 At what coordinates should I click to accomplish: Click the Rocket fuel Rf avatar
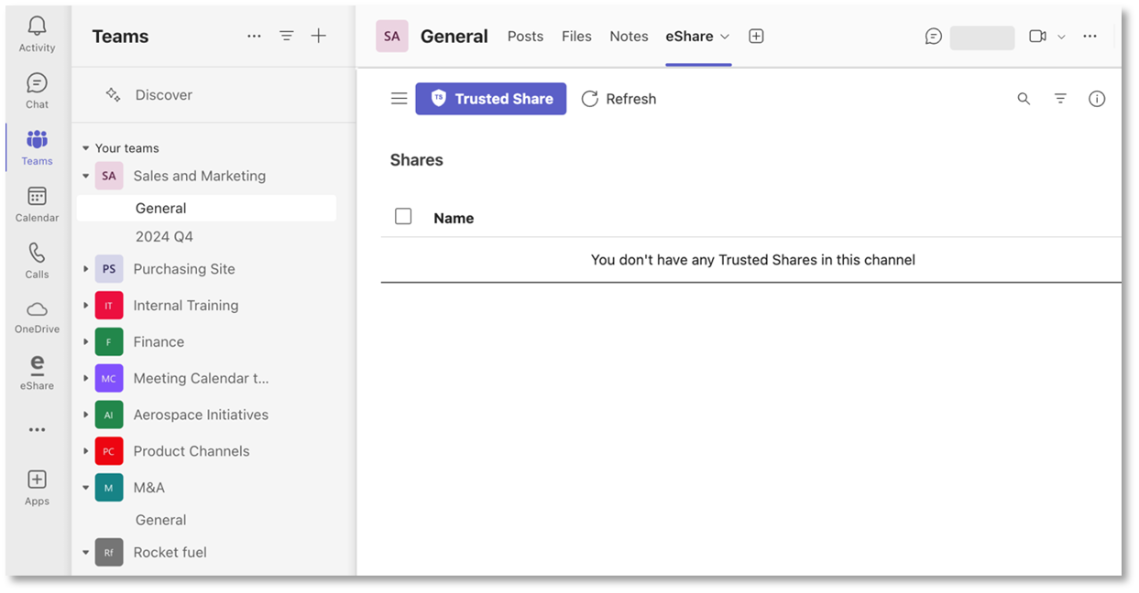point(109,553)
